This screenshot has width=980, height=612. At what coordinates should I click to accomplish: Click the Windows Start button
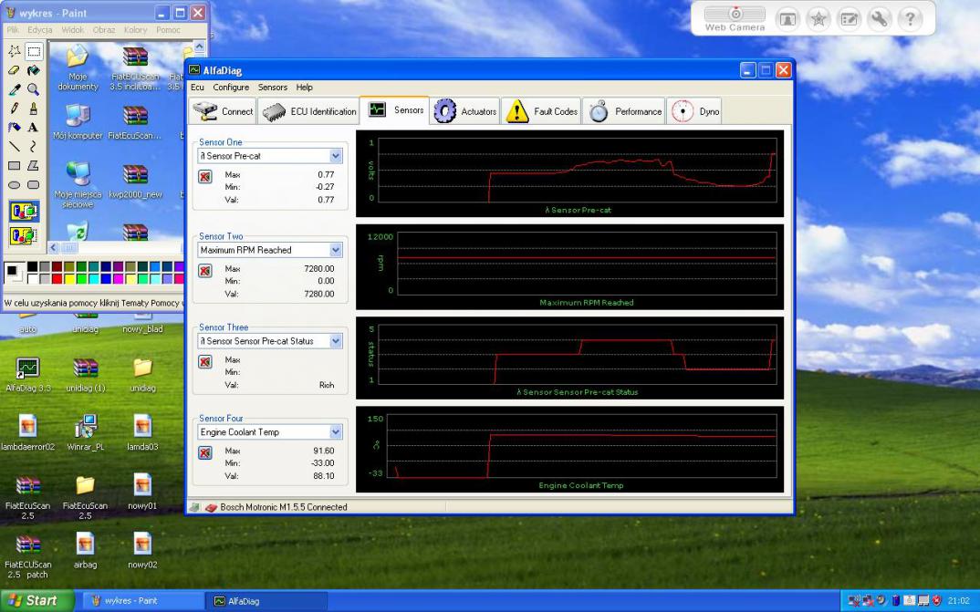pyautogui.click(x=32, y=600)
